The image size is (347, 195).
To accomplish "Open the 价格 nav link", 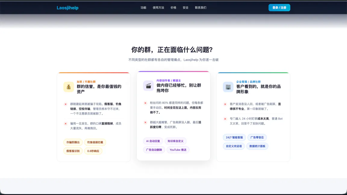I will coord(173,8).
